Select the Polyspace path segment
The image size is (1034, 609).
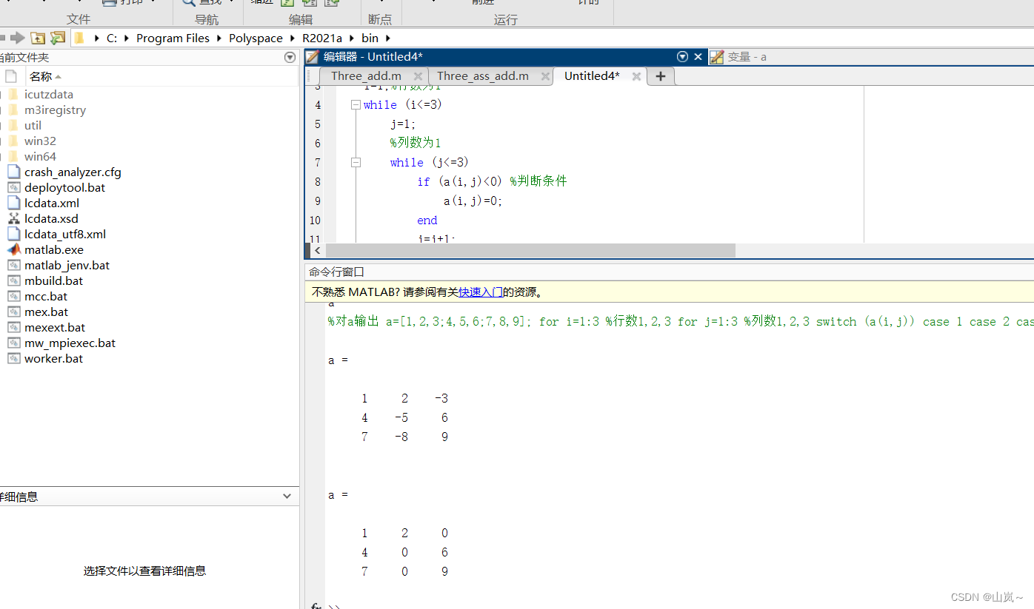pyautogui.click(x=256, y=38)
